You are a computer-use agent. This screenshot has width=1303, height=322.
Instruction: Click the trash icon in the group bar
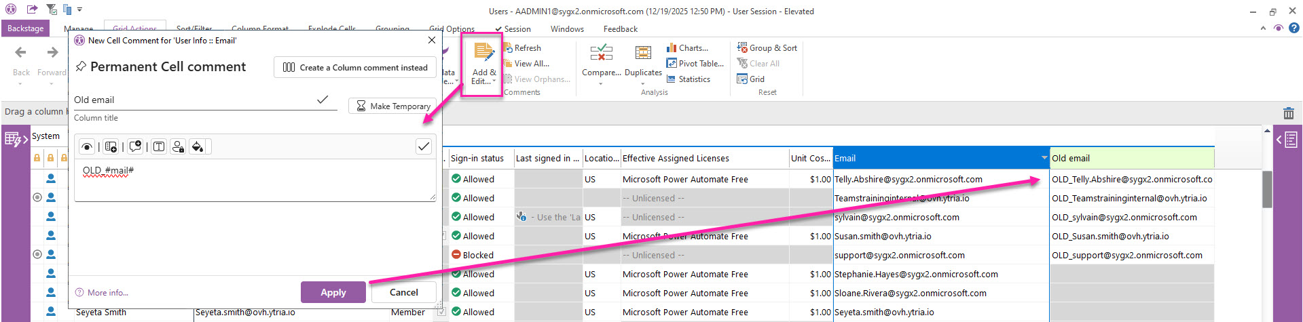1288,113
